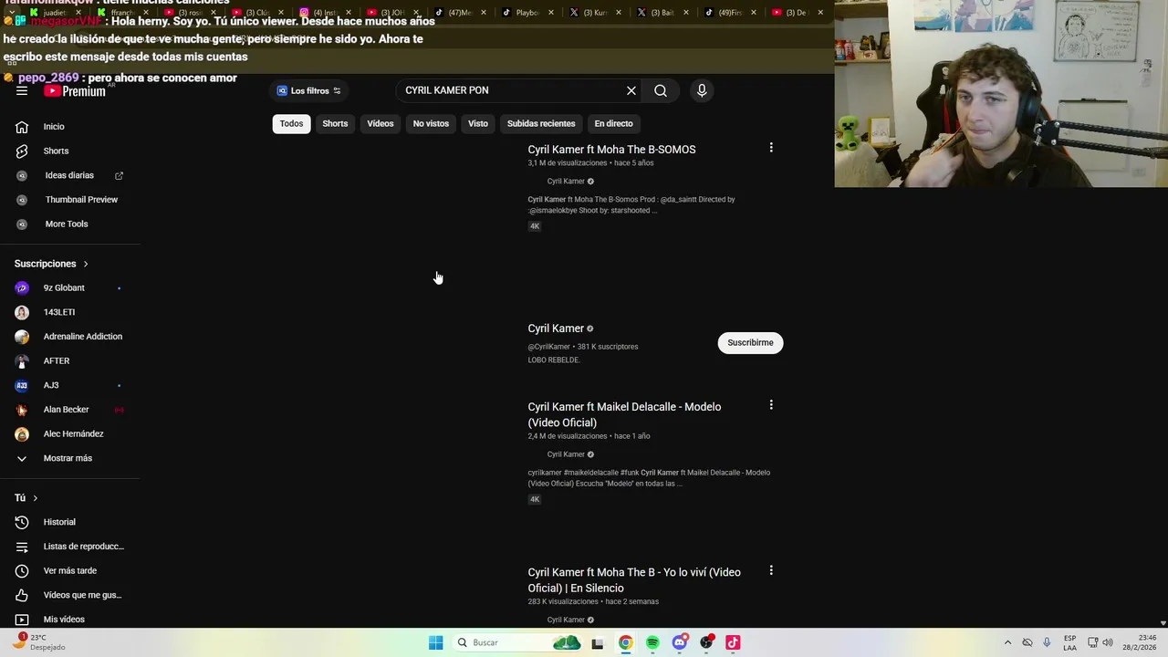Open Mis videos in the sidebar
This screenshot has height=657, width=1168.
click(64, 620)
